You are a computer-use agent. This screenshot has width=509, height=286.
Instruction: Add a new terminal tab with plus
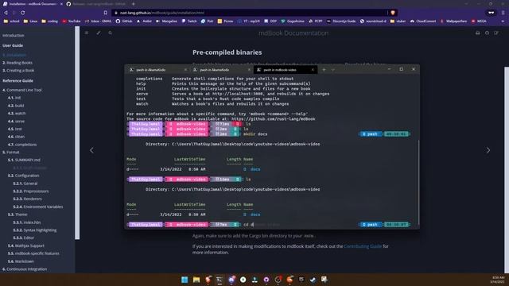click(x=324, y=69)
